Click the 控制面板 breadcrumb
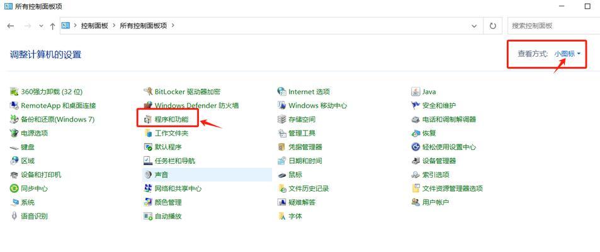 (94, 26)
